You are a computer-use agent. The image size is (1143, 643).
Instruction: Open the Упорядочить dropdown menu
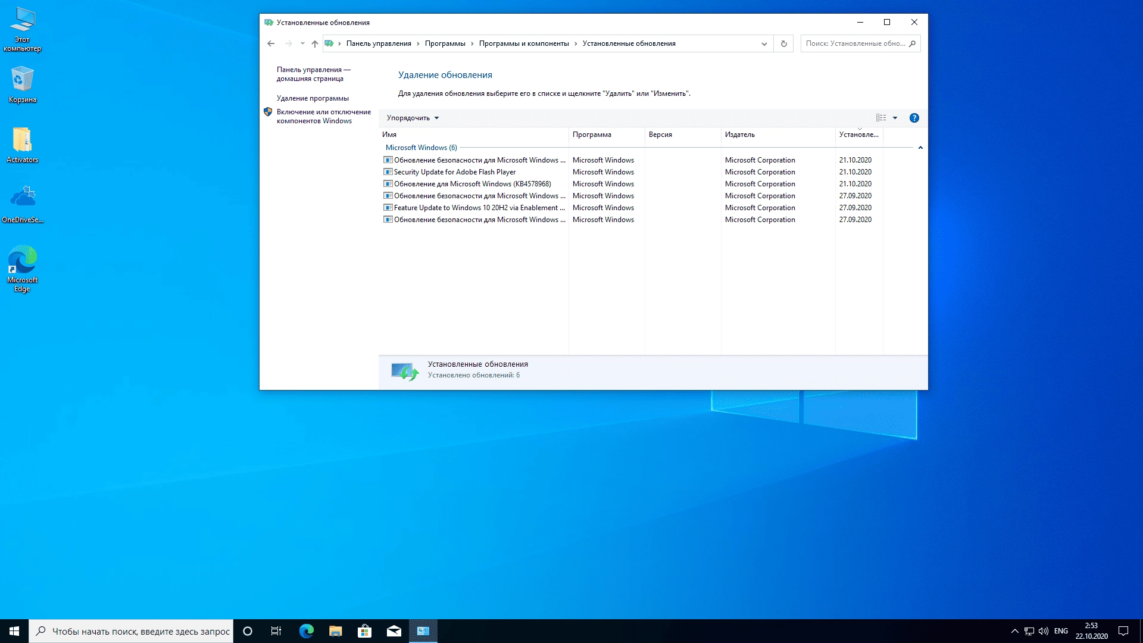click(x=413, y=118)
